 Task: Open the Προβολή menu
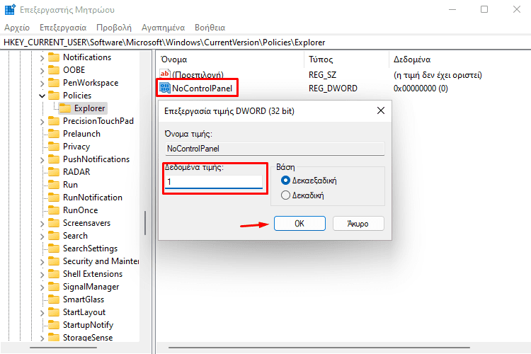[114, 28]
